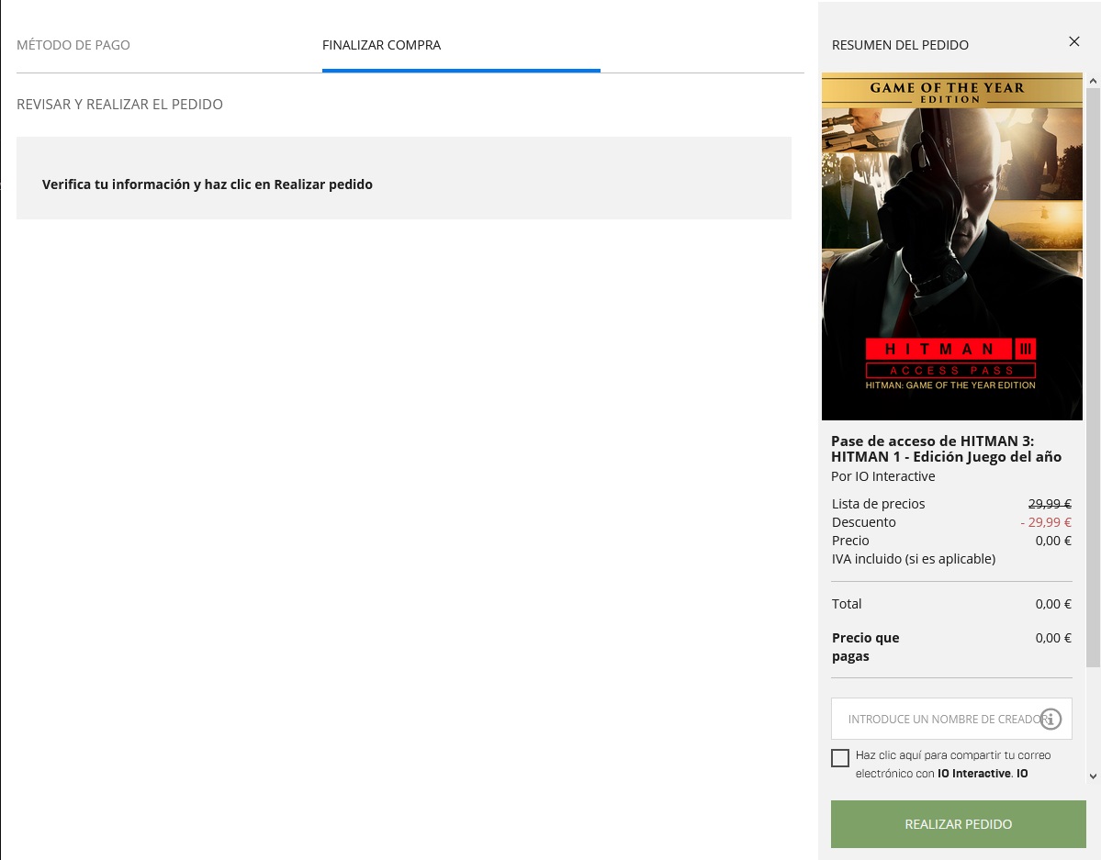Screen dimensions: 1101x860
Task: Click the 'Resumen del pedido' heading
Action: click(900, 45)
